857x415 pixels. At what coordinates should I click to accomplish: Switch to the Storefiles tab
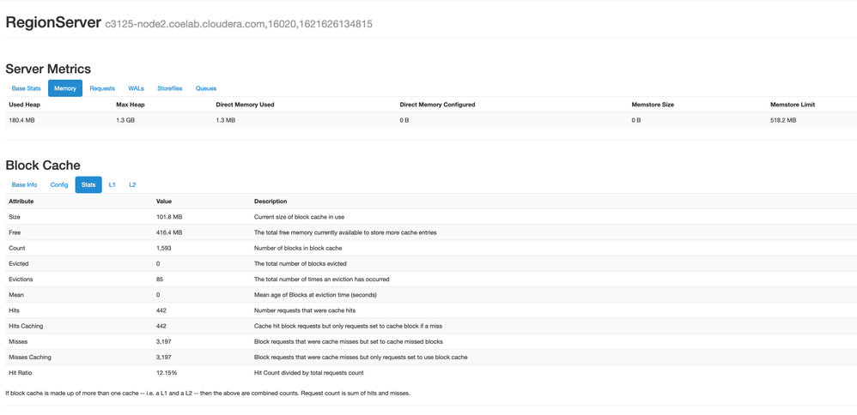click(170, 88)
